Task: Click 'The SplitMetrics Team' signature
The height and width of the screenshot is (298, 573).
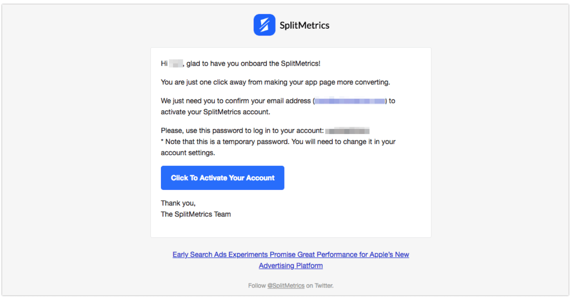Action: click(x=196, y=214)
